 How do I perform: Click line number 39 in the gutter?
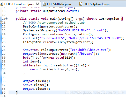coord(4,93)
